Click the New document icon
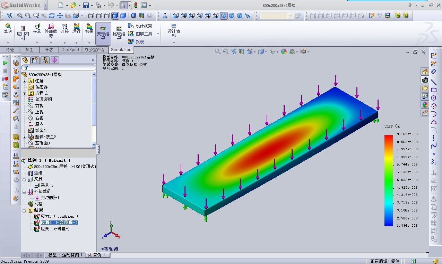 pyautogui.click(x=61, y=5)
